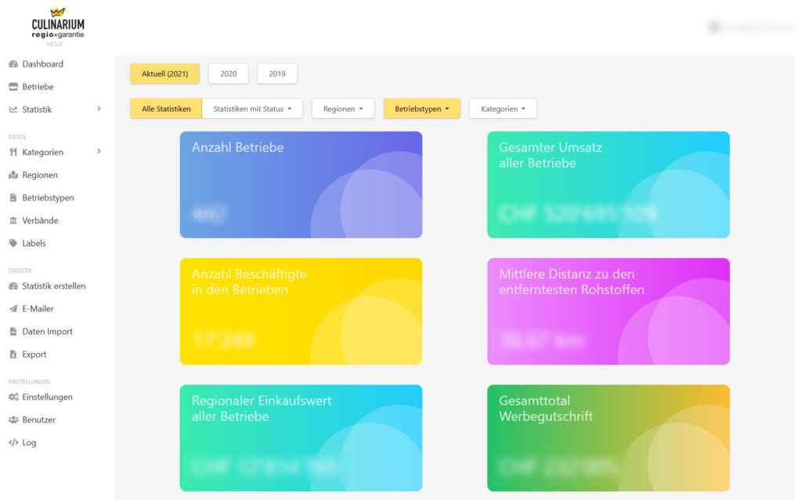This screenshot has height=500, width=802.
Task: Open the Statistiken mit Status dropdown
Action: click(x=252, y=109)
